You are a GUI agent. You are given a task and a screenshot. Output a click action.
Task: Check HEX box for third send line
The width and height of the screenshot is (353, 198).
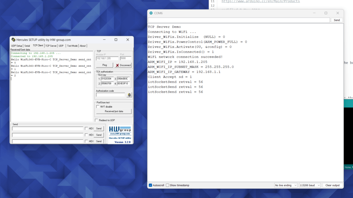pyautogui.click(x=86, y=141)
